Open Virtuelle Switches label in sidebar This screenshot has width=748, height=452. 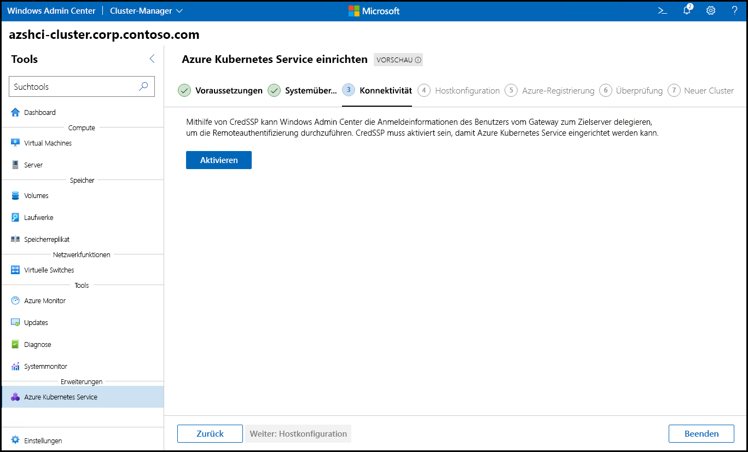(x=49, y=270)
